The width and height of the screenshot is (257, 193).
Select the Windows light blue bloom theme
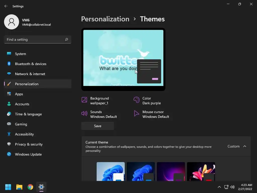pyautogui.click(x=111, y=171)
